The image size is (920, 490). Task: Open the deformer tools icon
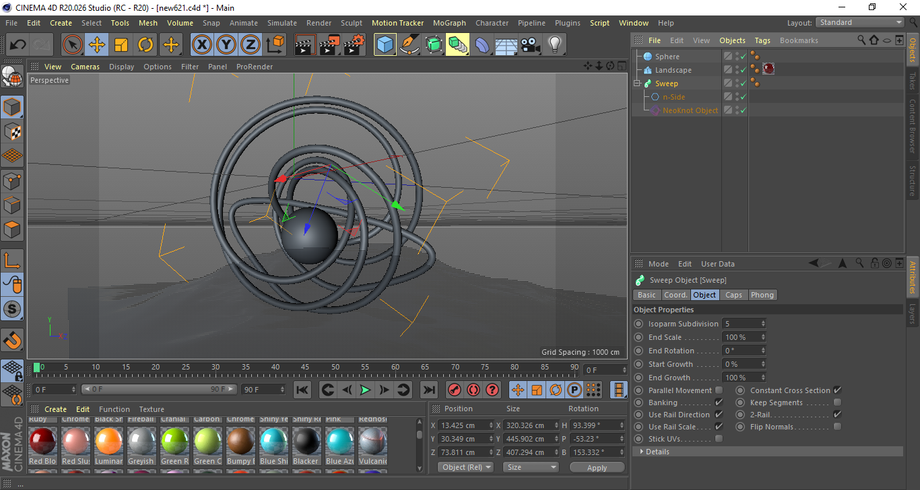482,45
